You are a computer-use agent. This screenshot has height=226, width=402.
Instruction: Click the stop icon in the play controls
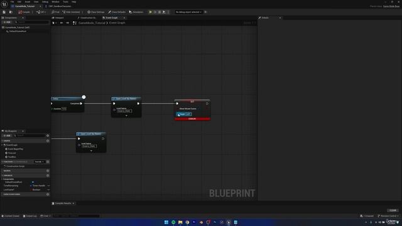(x=160, y=12)
